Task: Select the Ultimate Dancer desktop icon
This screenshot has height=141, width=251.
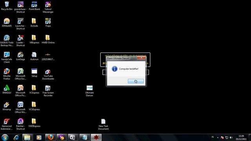Action: pyautogui.click(x=89, y=91)
